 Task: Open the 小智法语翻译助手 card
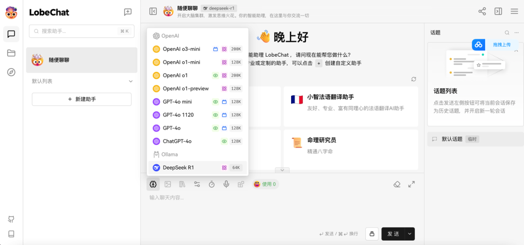pyautogui.click(x=351, y=107)
